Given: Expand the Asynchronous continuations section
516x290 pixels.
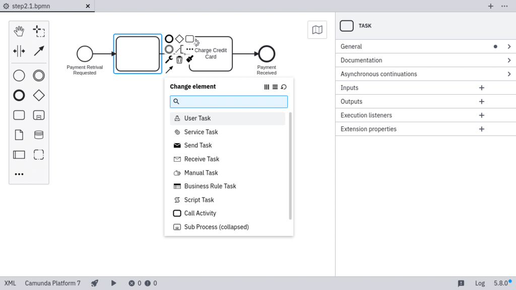Looking at the screenshot, I should [425, 74].
